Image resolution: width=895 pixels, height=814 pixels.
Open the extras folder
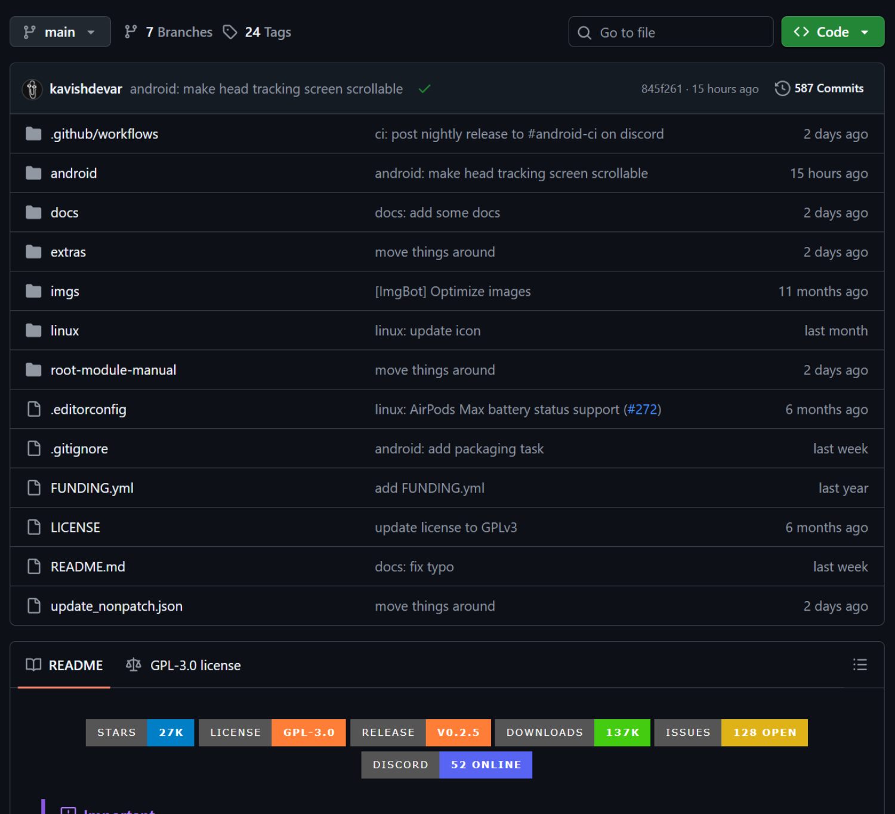(68, 252)
